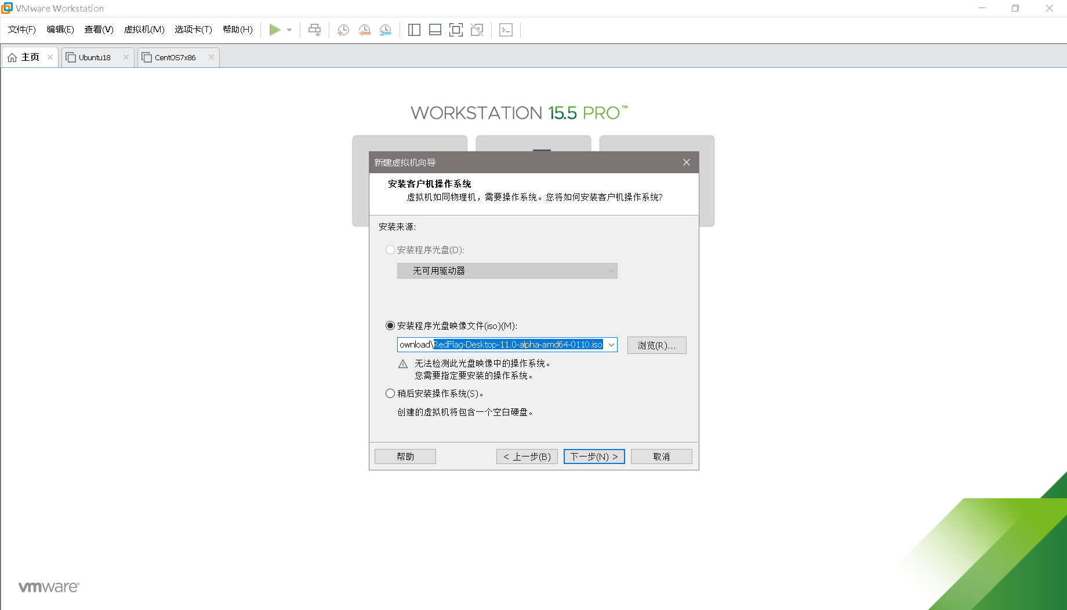Restore down the VMware Workstation window
This screenshot has width=1067, height=610.
tap(1015, 8)
